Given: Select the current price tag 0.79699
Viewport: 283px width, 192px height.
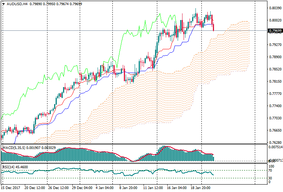Looking at the screenshot, I should 274,30.
